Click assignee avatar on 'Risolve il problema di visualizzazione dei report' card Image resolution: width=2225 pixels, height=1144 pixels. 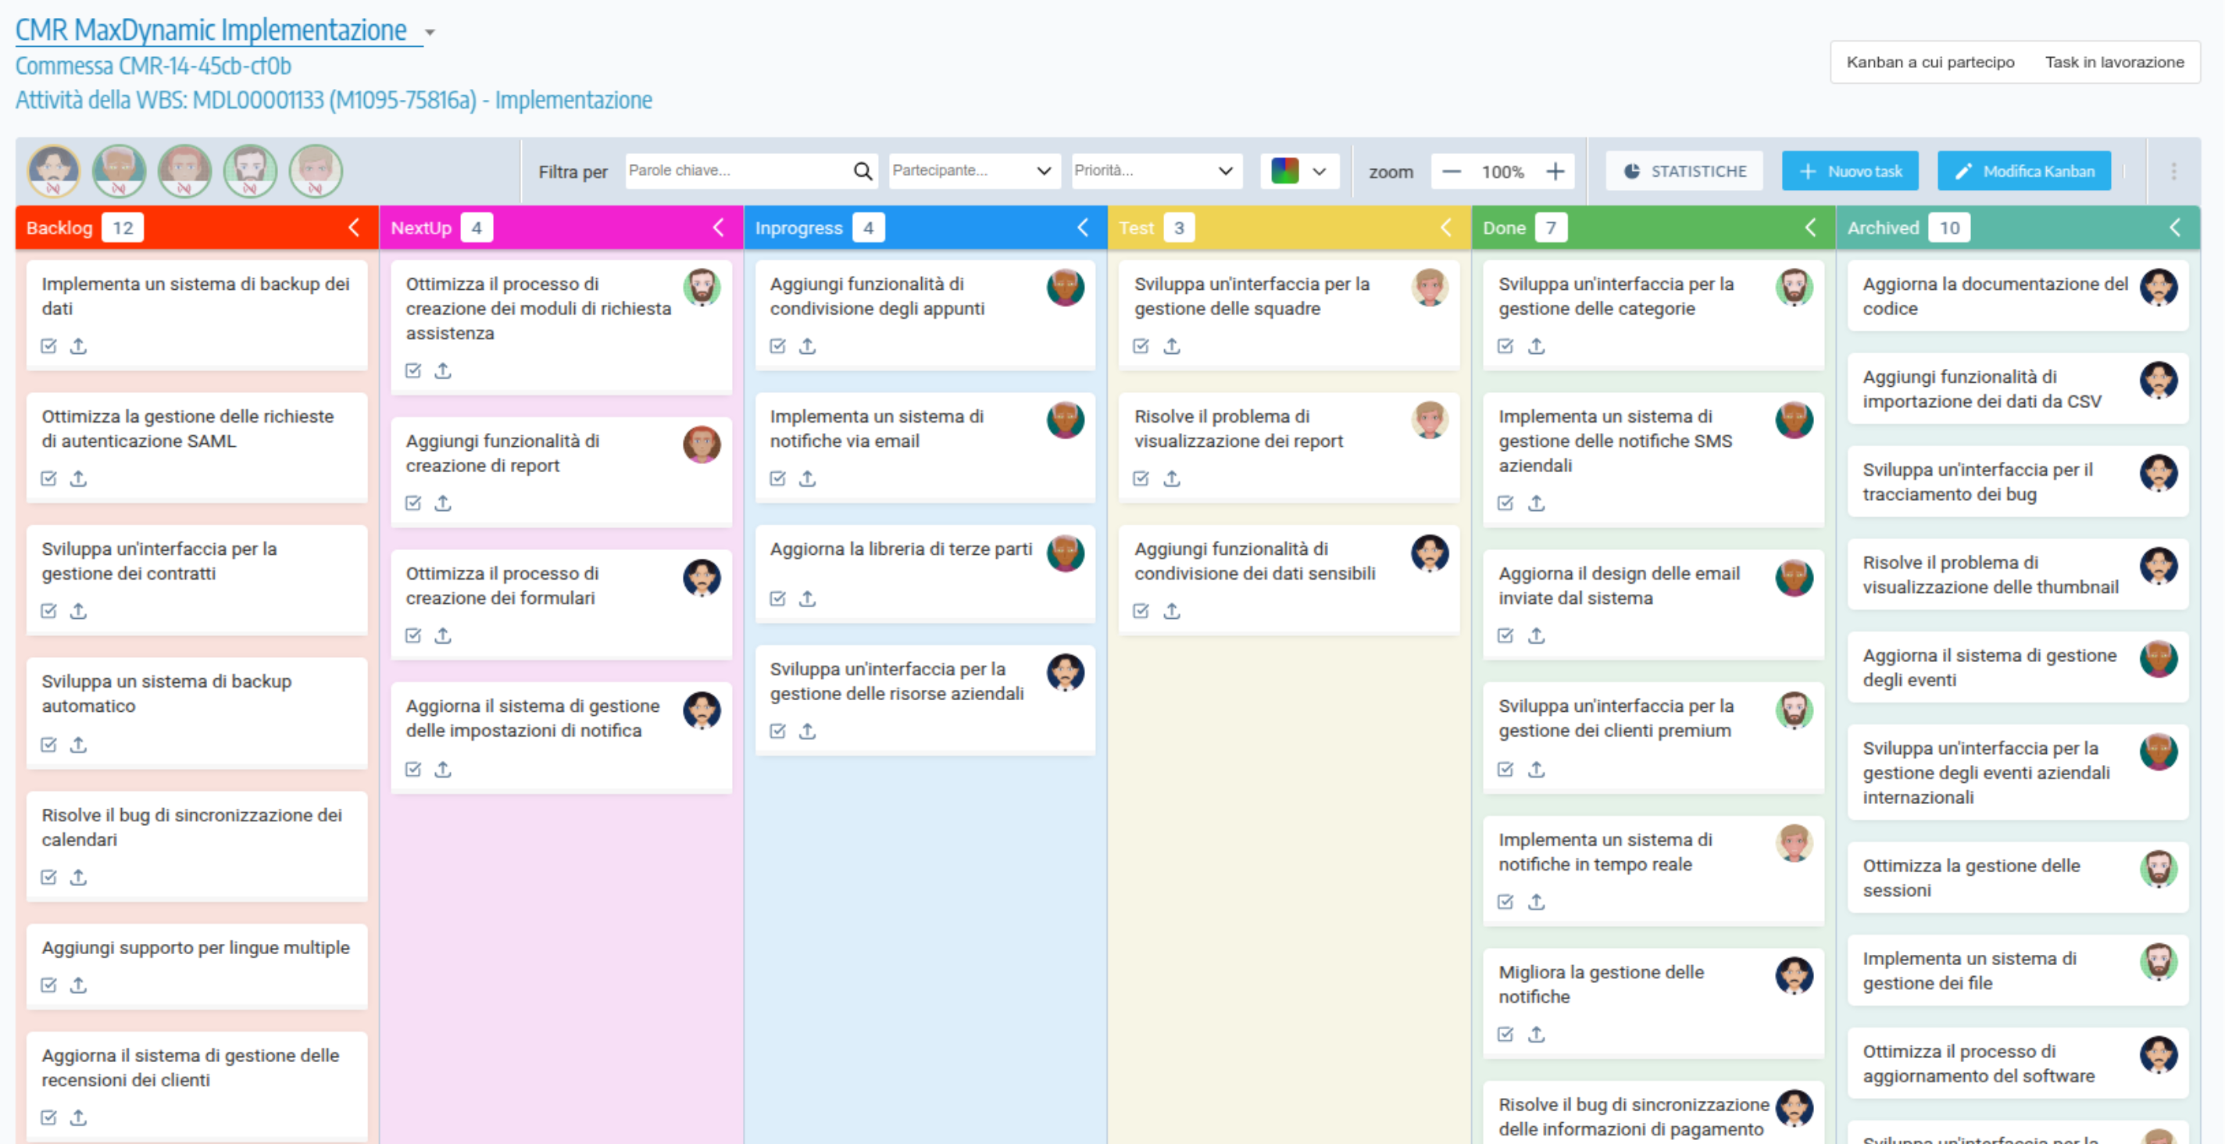coord(1430,419)
